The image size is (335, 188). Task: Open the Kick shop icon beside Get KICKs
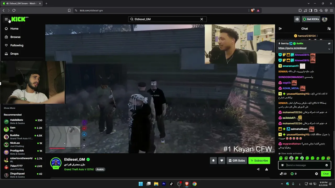(x=297, y=19)
